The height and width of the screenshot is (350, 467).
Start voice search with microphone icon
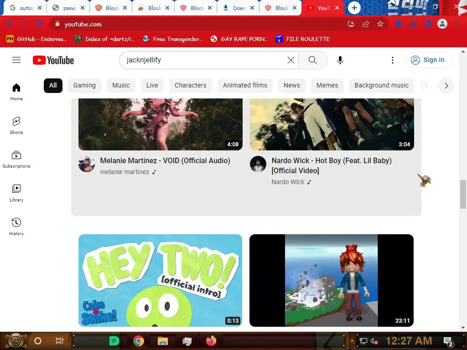pos(340,60)
